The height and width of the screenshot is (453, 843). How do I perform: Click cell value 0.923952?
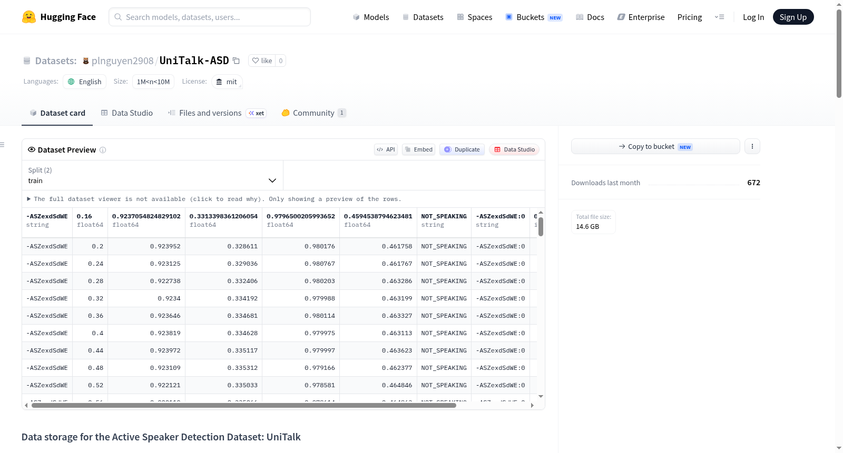point(165,246)
